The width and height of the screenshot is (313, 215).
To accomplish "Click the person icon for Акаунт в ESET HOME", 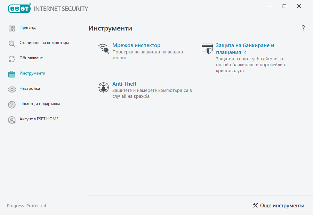I will click(11, 119).
